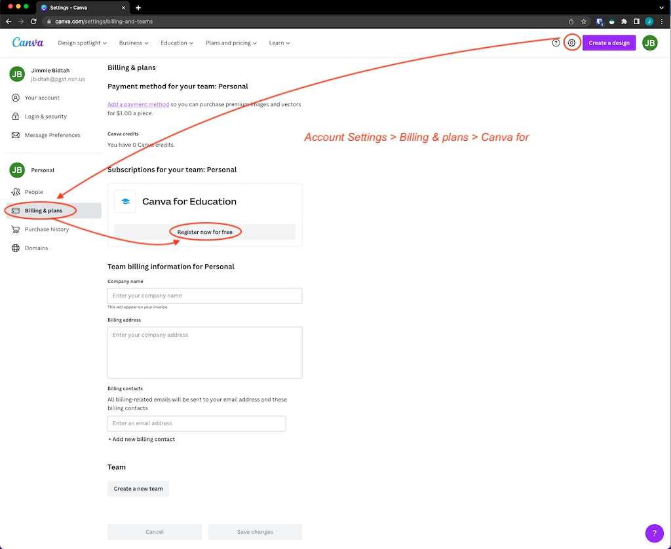Click Create a design button
Image resolution: width=671 pixels, height=549 pixels.
tap(609, 43)
